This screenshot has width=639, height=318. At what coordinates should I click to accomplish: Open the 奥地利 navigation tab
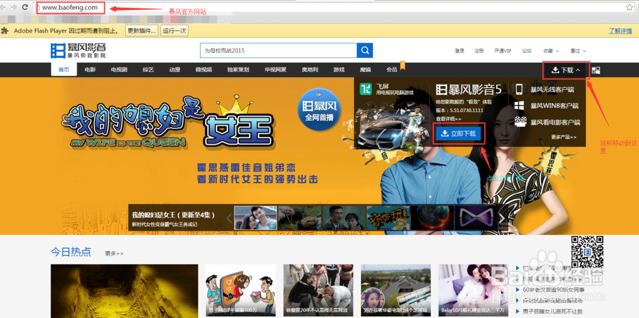tap(310, 69)
